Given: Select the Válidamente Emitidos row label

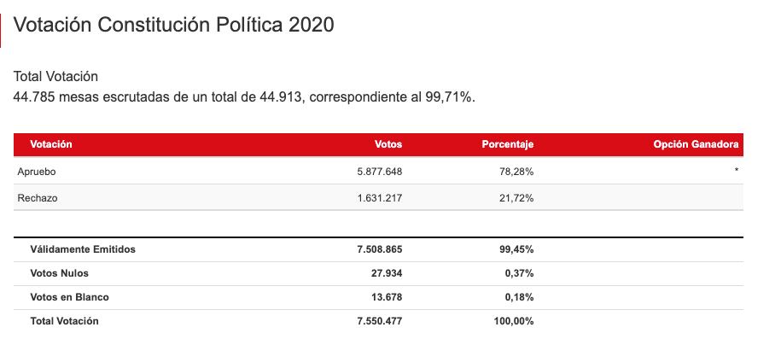Looking at the screenshot, I should (83, 249).
